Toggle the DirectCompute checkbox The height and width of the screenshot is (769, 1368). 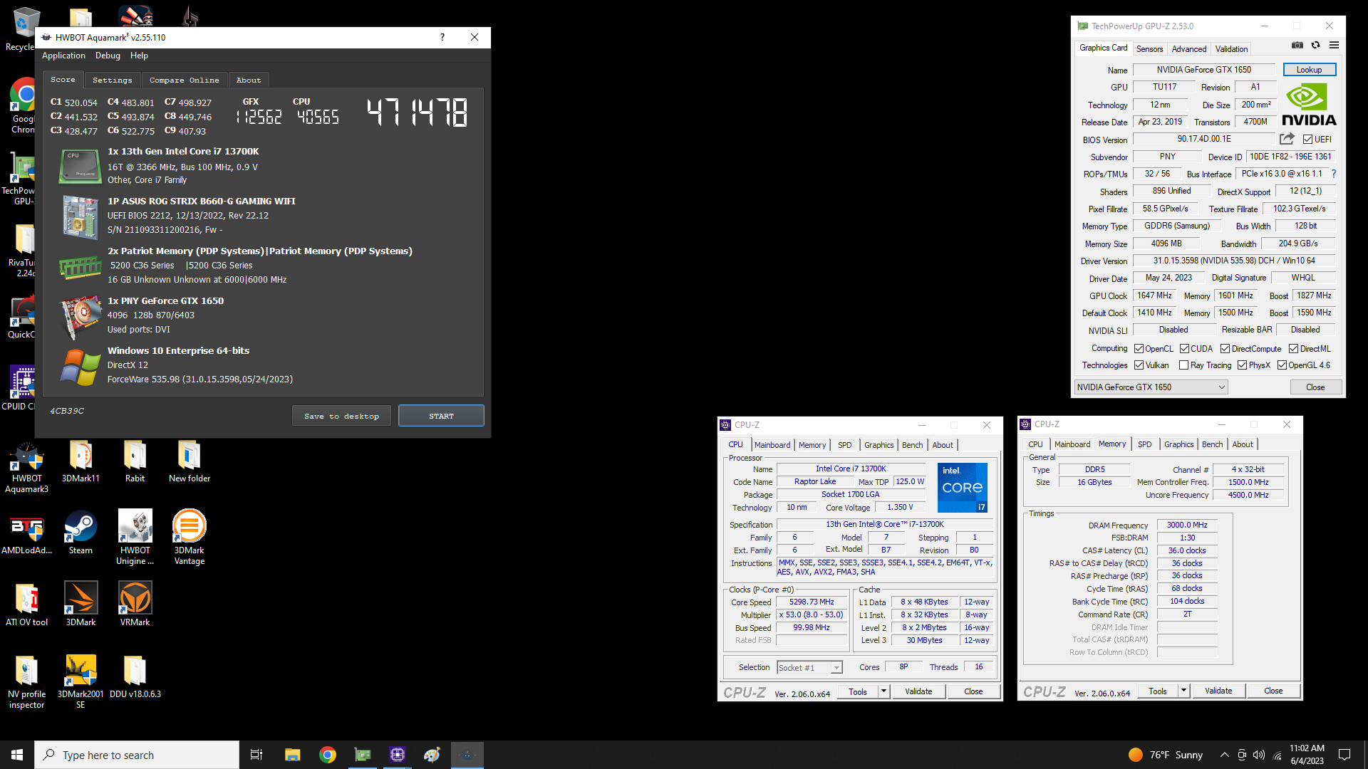tap(1225, 349)
